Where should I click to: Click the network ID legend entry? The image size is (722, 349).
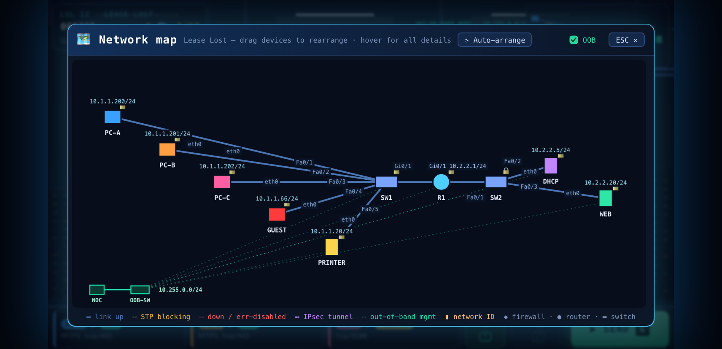tap(470, 317)
